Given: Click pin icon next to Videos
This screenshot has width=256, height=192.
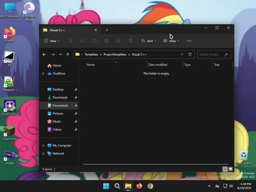Looking at the screenshot, I should [76, 130].
